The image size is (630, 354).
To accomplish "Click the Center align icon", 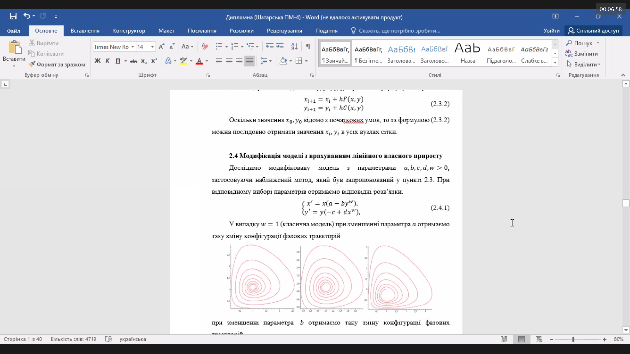I will 229,61.
